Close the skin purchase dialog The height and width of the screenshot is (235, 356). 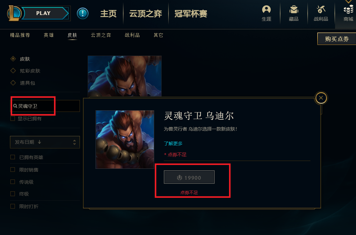click(x=321, y=98)
